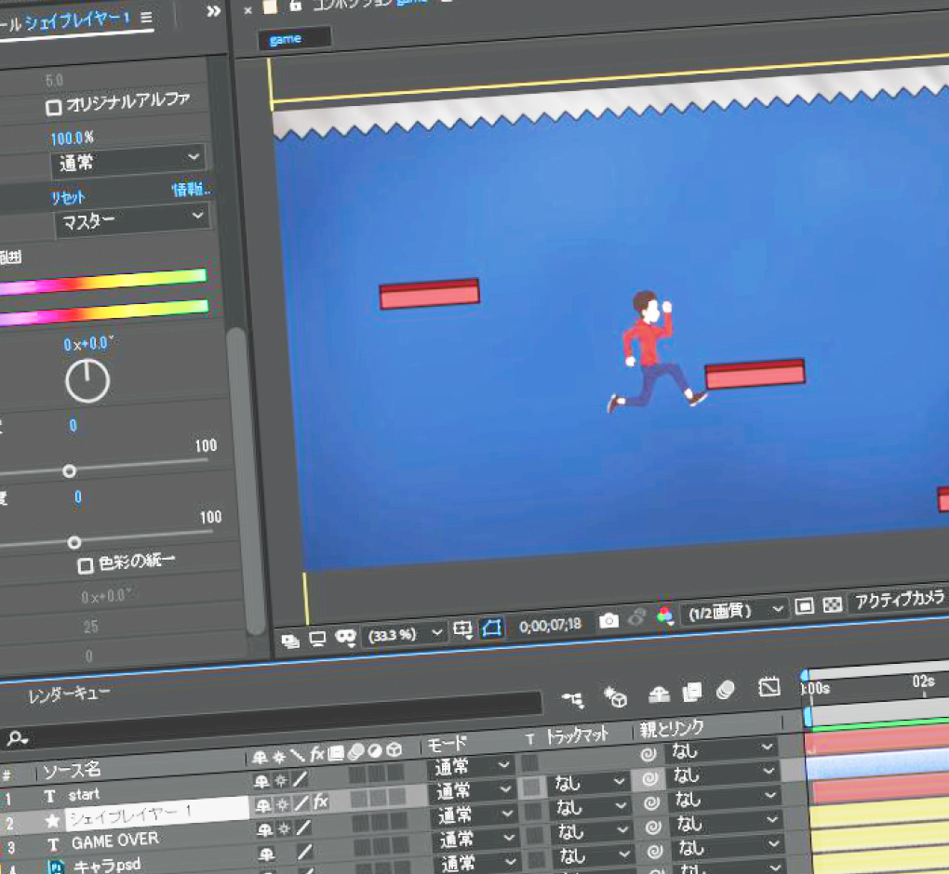Open parent なし dropdown for start layer
Screen dimensions: 949x874
(x=720, y=750)
